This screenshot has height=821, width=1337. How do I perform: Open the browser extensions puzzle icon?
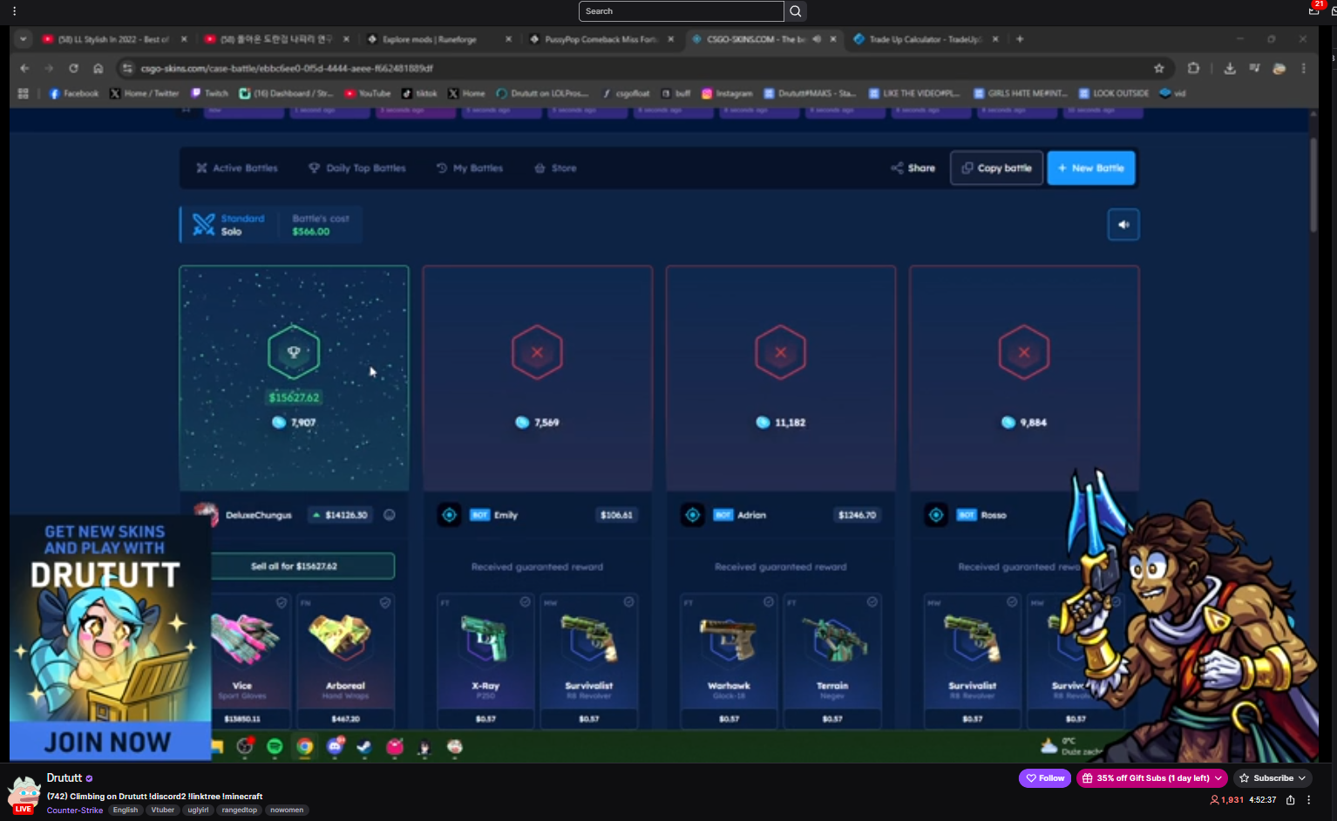coord(1193,68)
